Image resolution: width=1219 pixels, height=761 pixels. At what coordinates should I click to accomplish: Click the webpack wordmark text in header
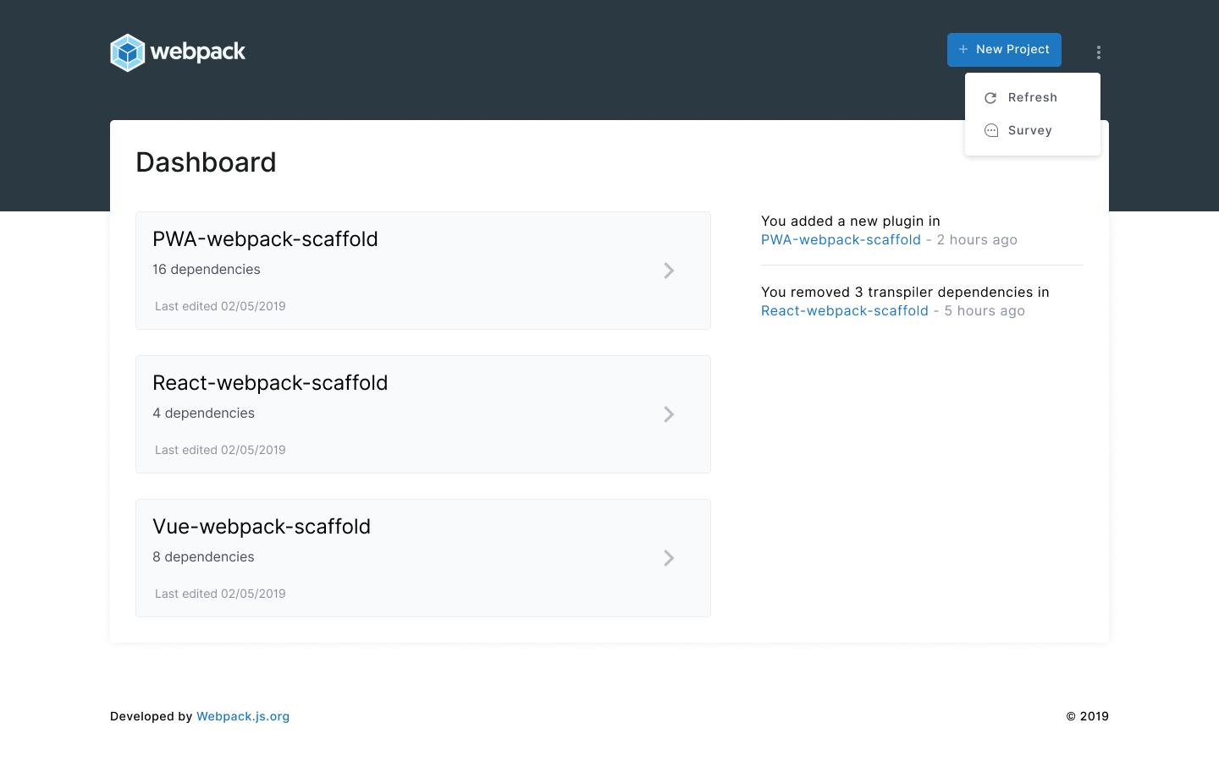pos(198,52)
